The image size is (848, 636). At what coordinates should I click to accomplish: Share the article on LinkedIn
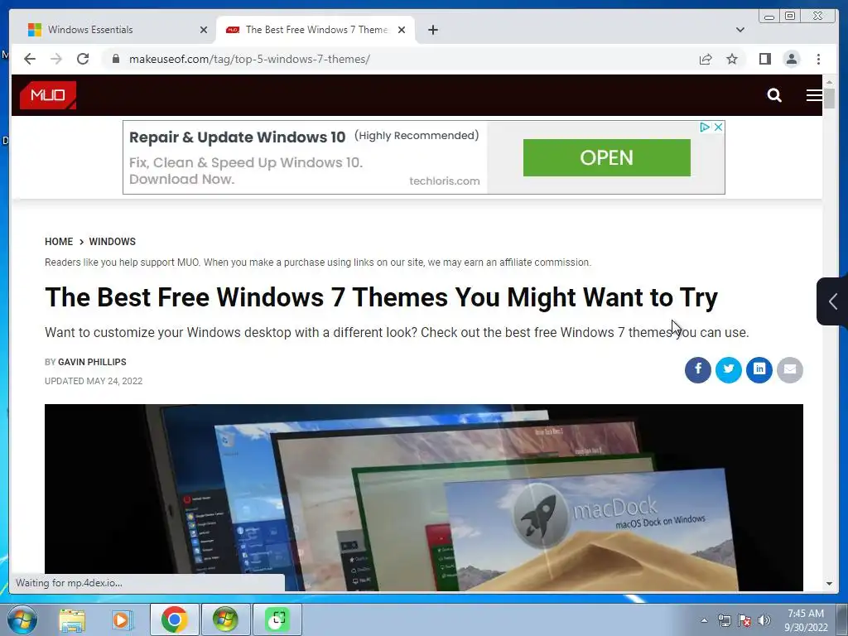[759, 370]
